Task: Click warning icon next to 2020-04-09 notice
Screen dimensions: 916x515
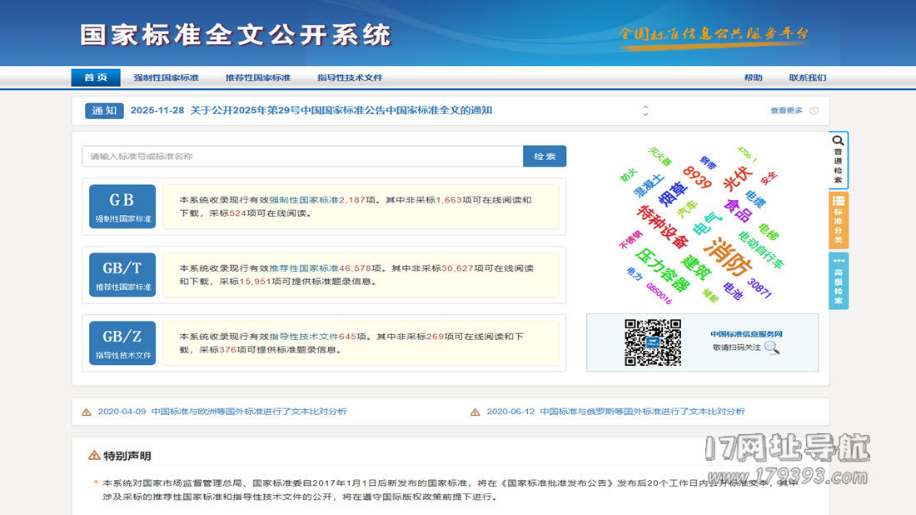Action: pos(87,412)
